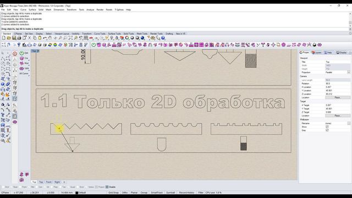The height and width of the screenshot is (198, 352).
Task: Open the Curve menu
Action: (23, 10)
